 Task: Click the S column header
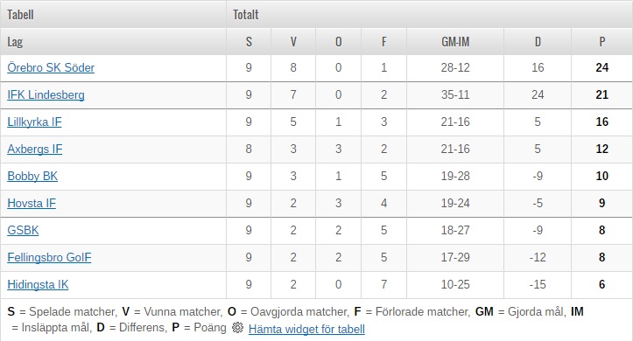[x=249, y=41]
